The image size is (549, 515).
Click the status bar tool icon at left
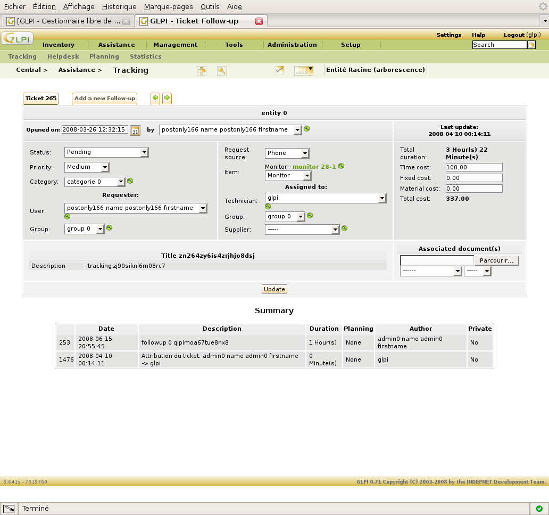[9, 509]
